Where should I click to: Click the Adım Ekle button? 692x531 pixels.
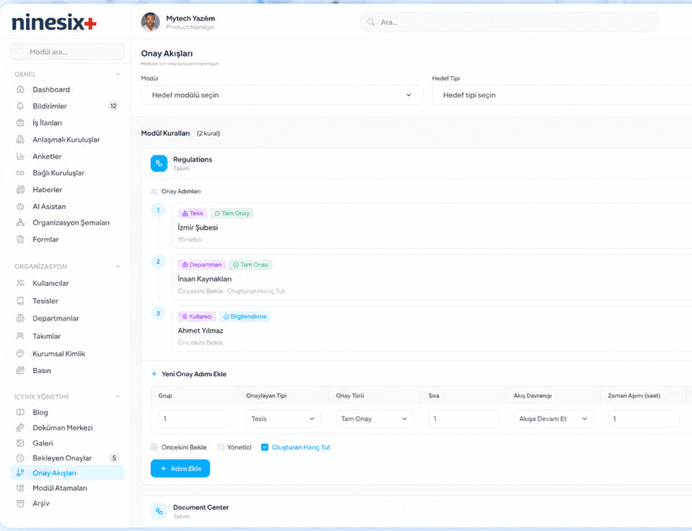point(180,468)
